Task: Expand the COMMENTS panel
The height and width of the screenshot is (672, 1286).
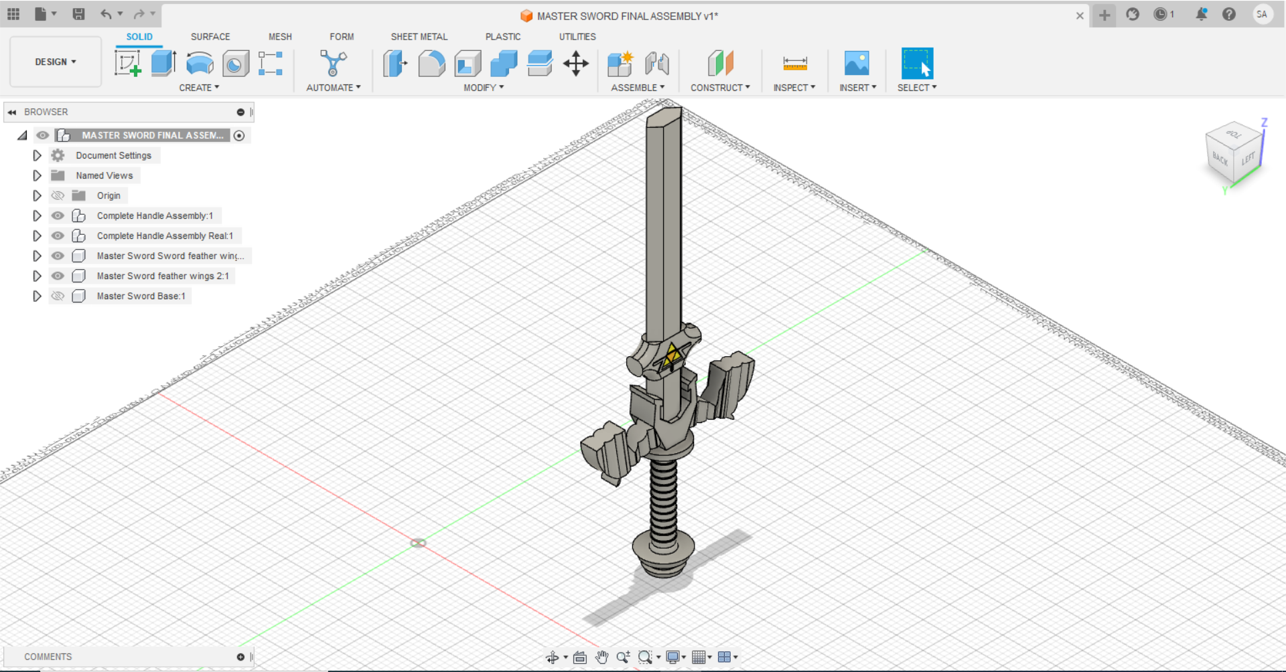Action: [x=240, y=657]
